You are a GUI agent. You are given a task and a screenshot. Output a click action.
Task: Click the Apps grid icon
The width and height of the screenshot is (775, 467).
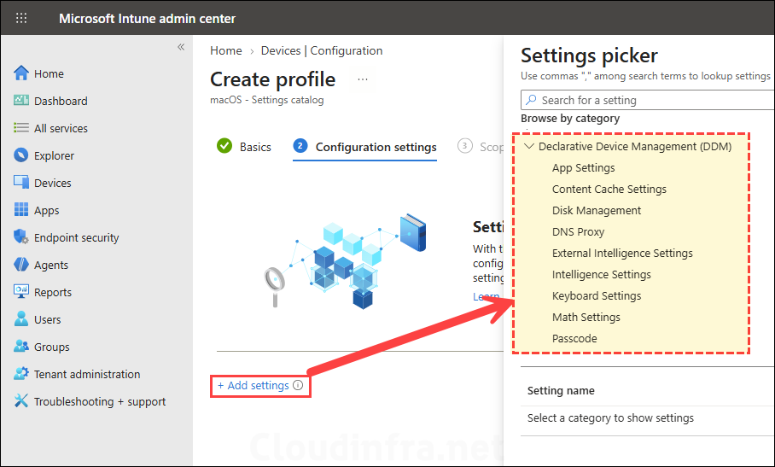[21, 209]
